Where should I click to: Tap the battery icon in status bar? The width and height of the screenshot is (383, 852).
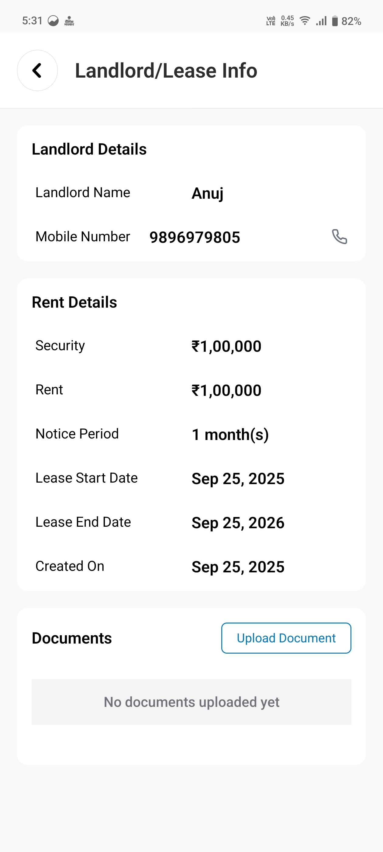pos(335,21)
